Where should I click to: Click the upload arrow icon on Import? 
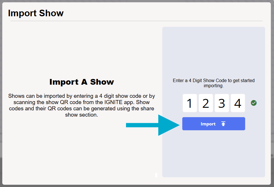223,124
